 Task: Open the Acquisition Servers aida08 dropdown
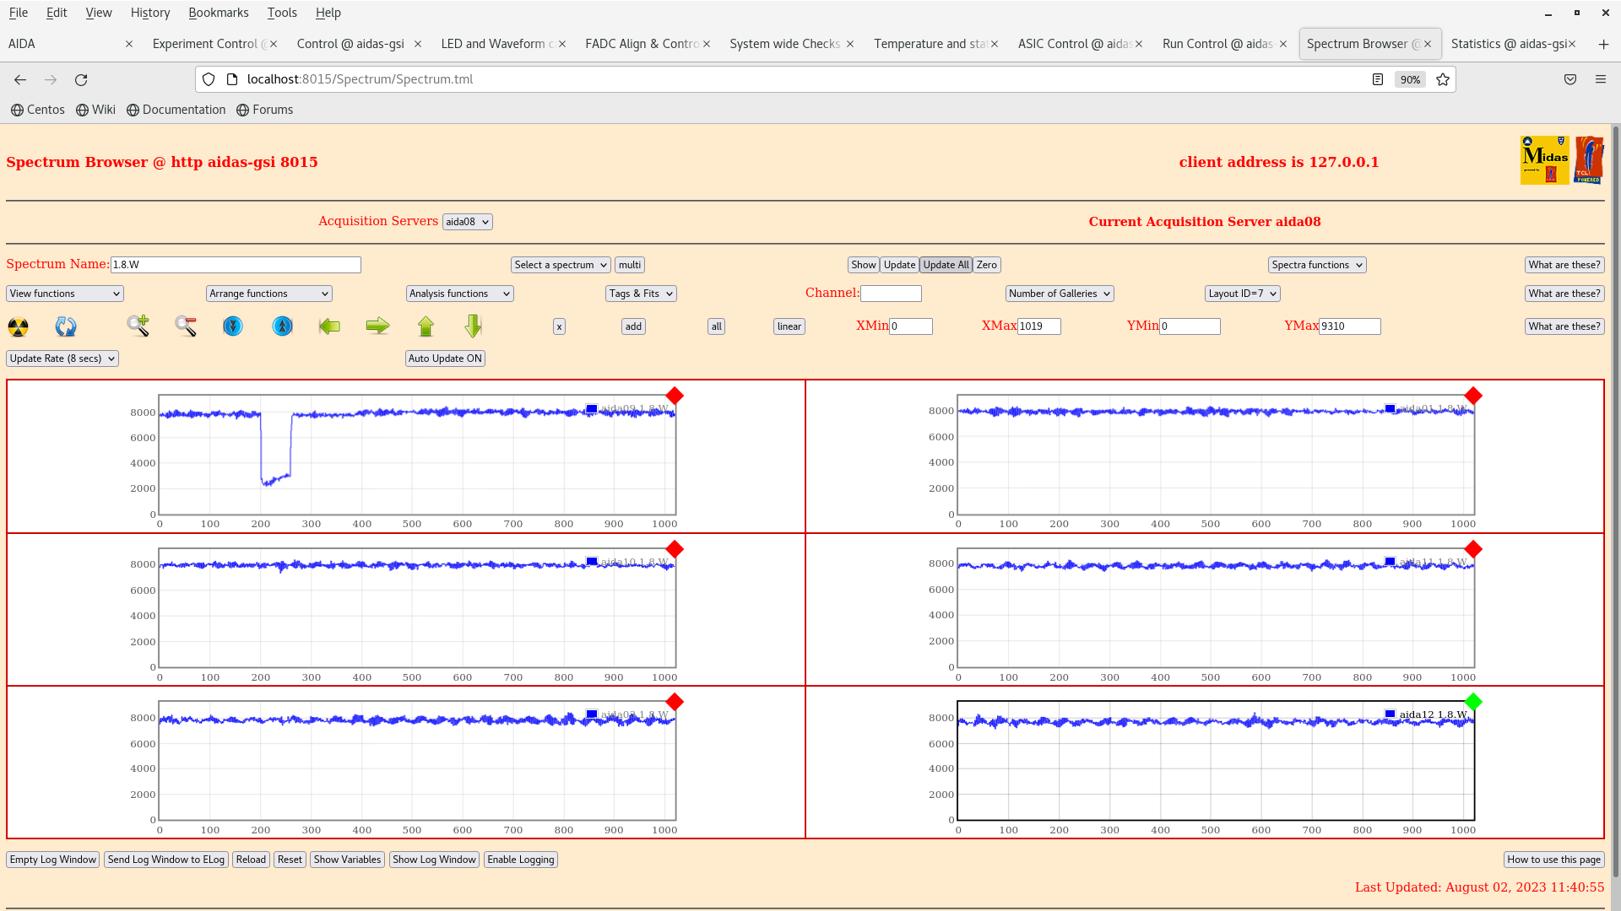click(x=467, y=222)
